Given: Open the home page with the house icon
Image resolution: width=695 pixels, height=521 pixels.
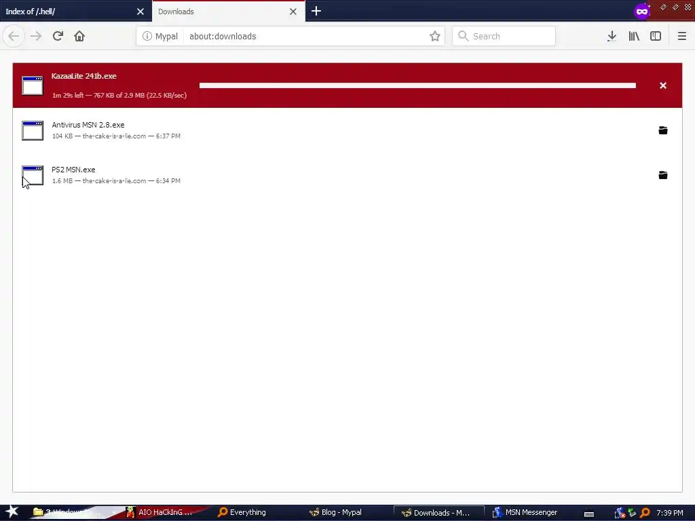Looking at the screenshot, I should tap(79, 37).
